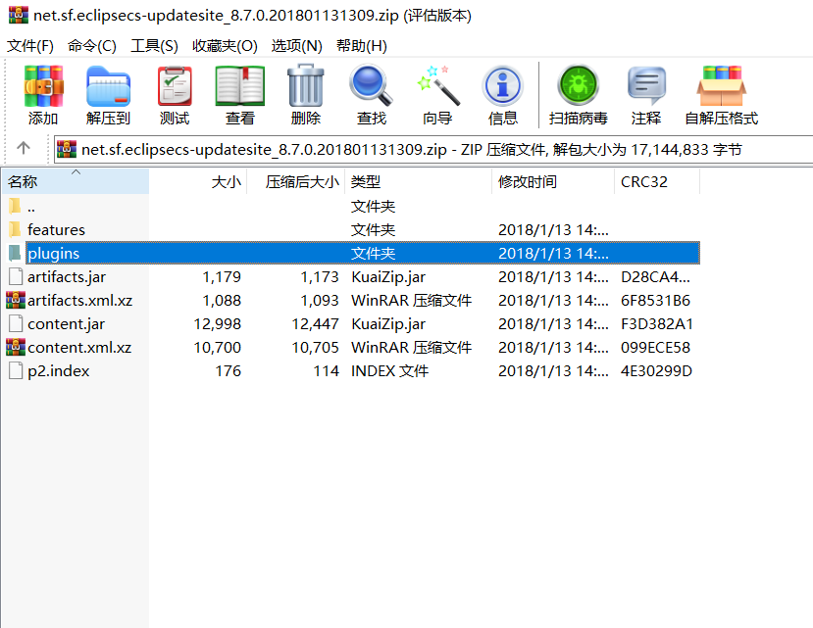Open the Commands (命令) menu
The image size is (813, 628).
point(92,46)
